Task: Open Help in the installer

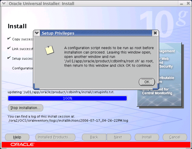Action: (17, 137)
